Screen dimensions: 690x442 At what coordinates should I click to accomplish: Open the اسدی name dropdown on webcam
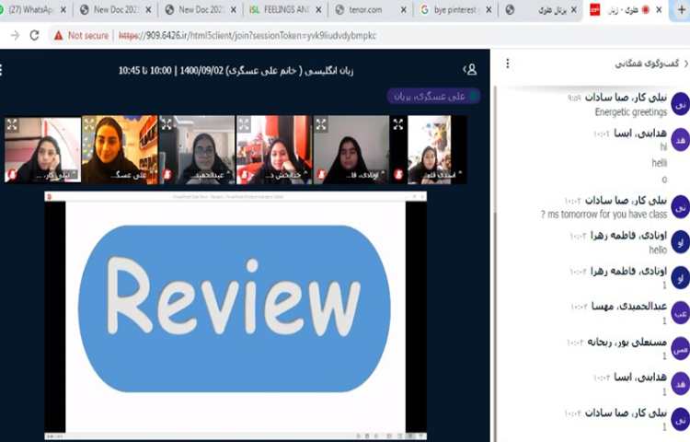click(442, 175)
